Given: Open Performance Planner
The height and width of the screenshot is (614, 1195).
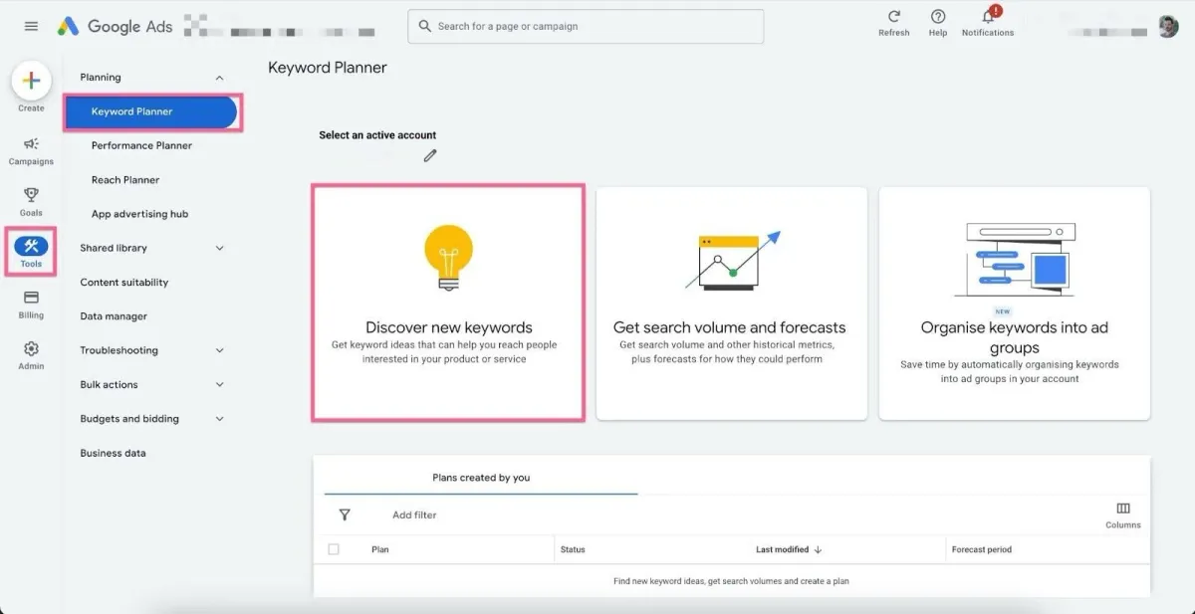Looking at the screenshot, I should [141, 145].
